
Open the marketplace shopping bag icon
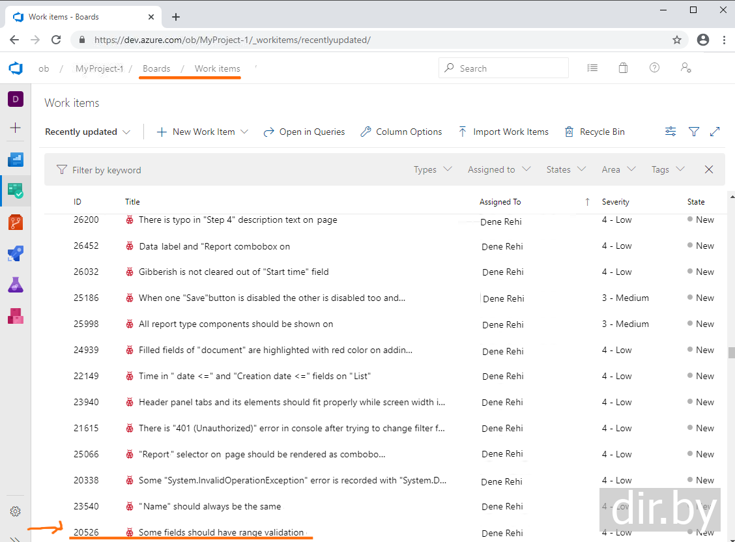[623, 68]
